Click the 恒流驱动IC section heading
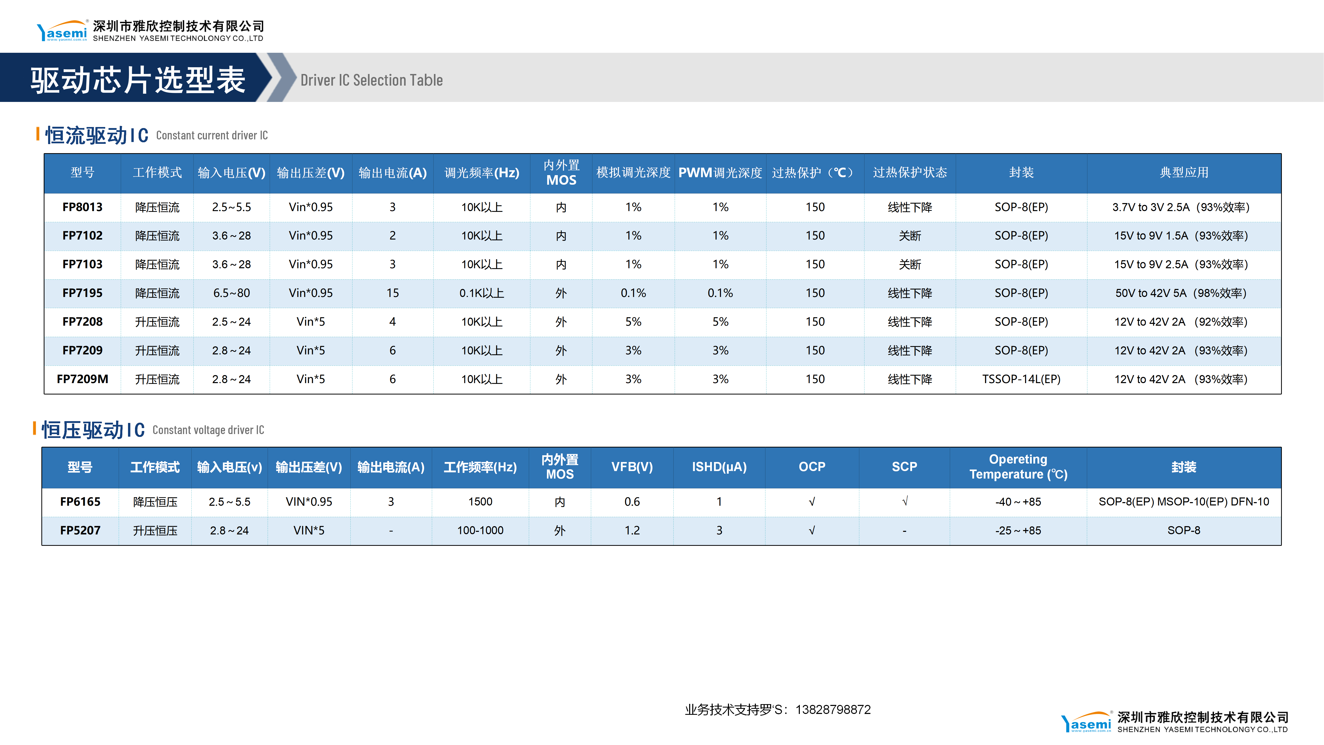 (x=97, y=136)
